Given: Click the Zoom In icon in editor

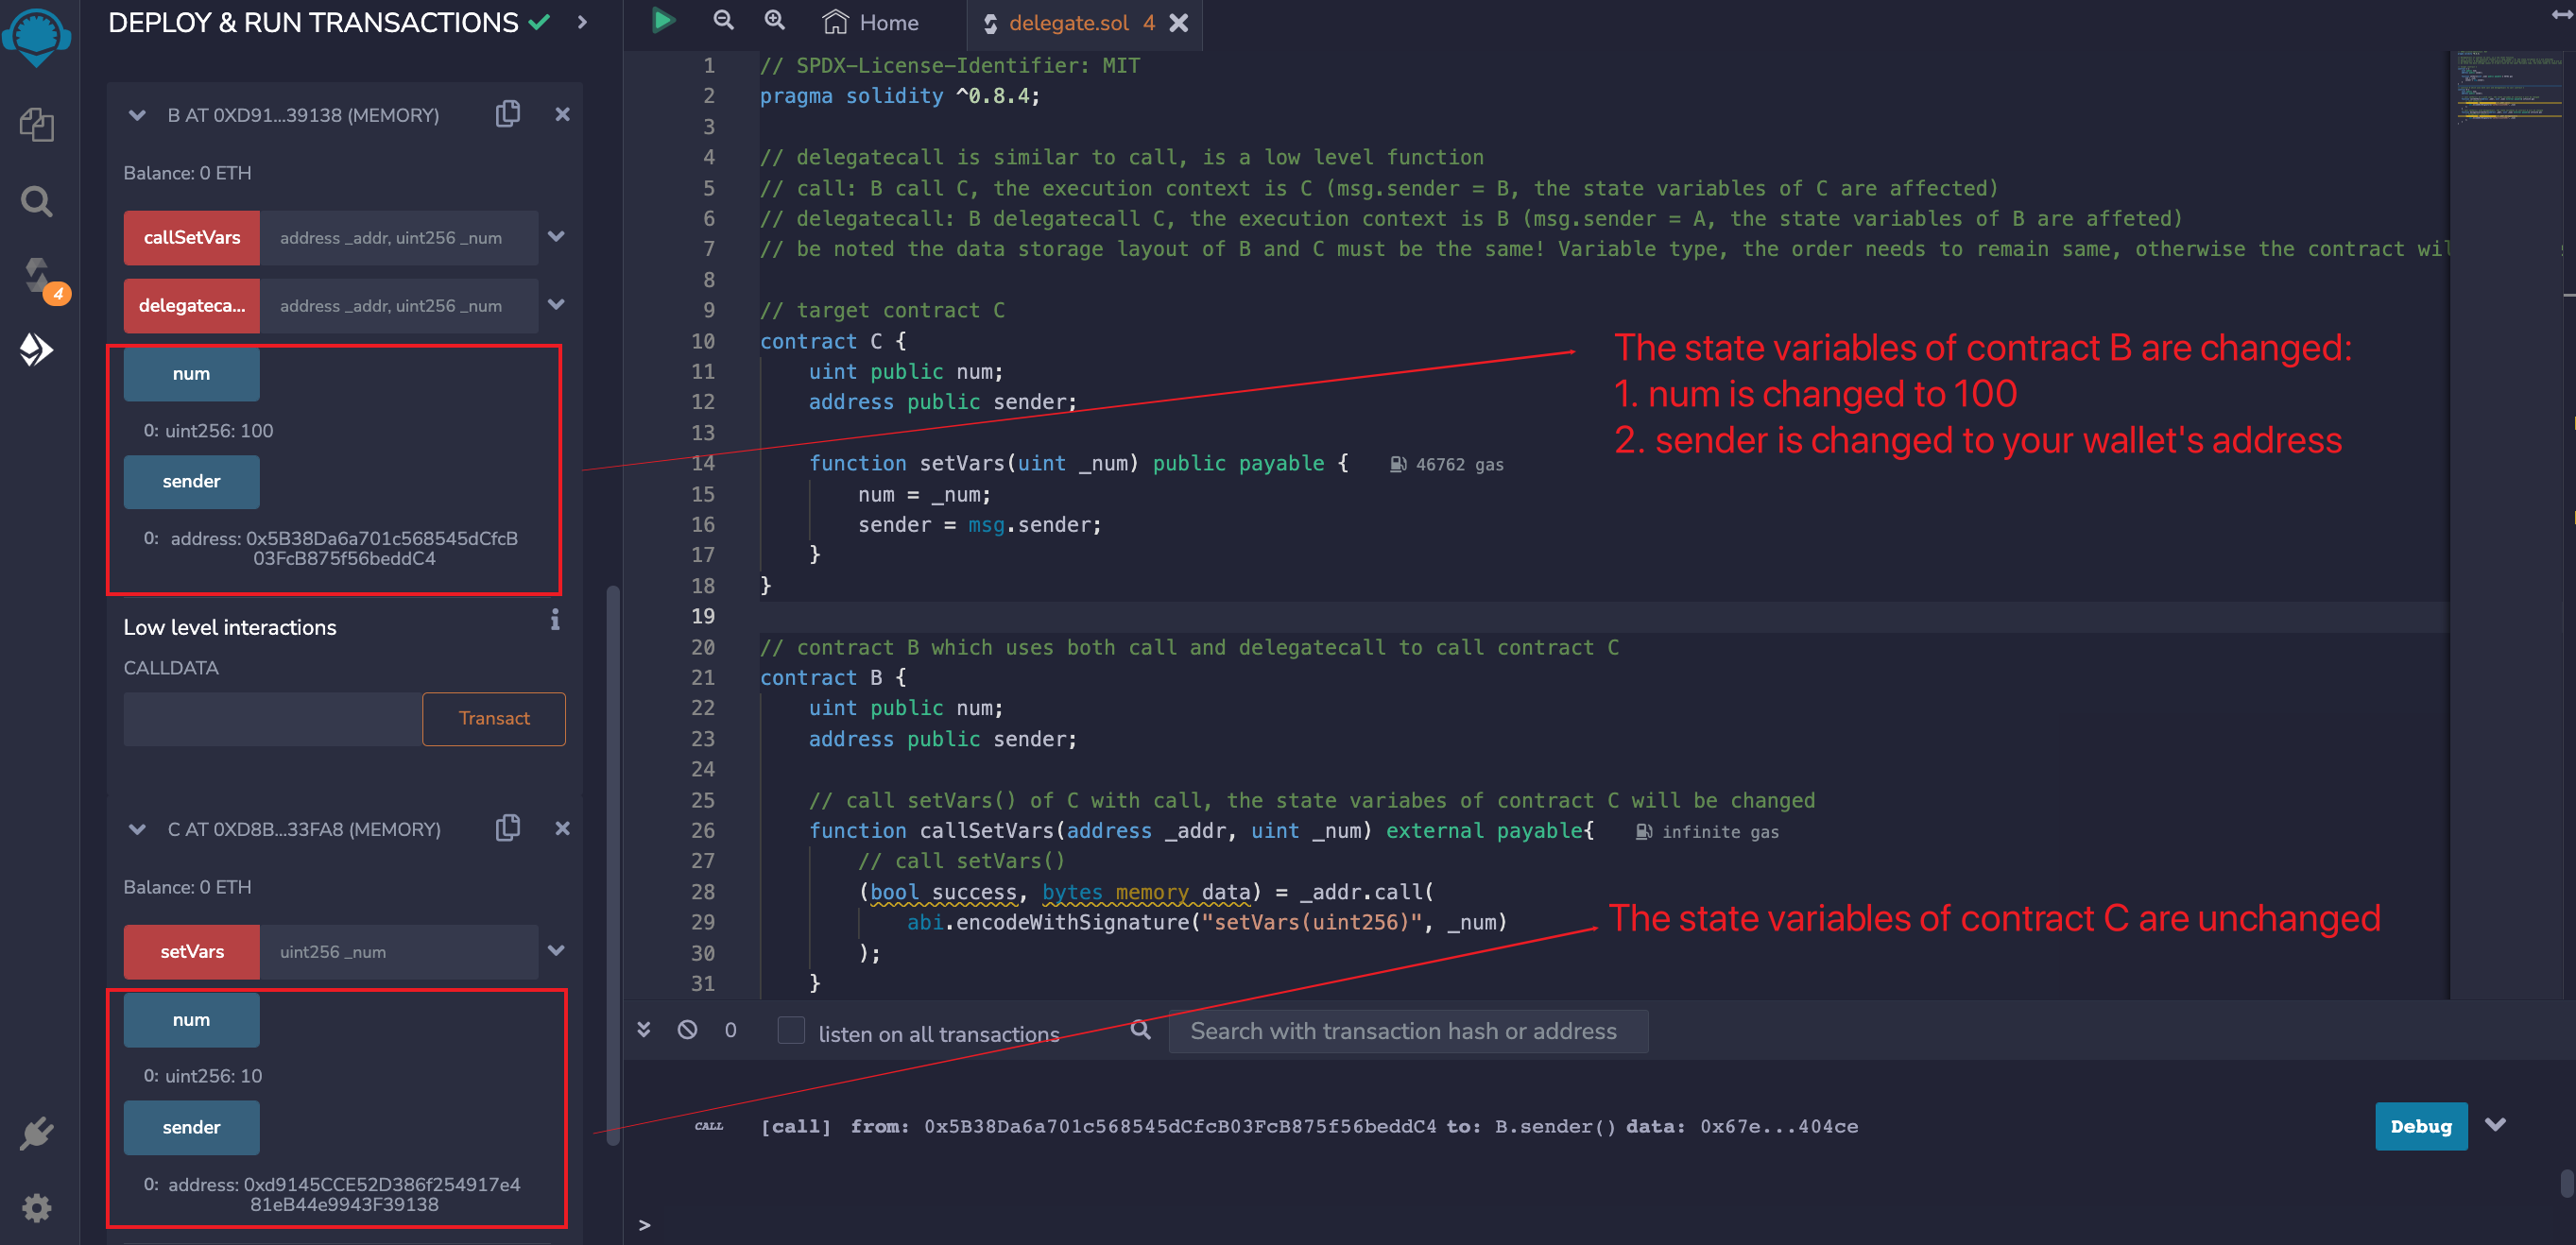Looking at the screenshot, I should [x=772, y=22].
